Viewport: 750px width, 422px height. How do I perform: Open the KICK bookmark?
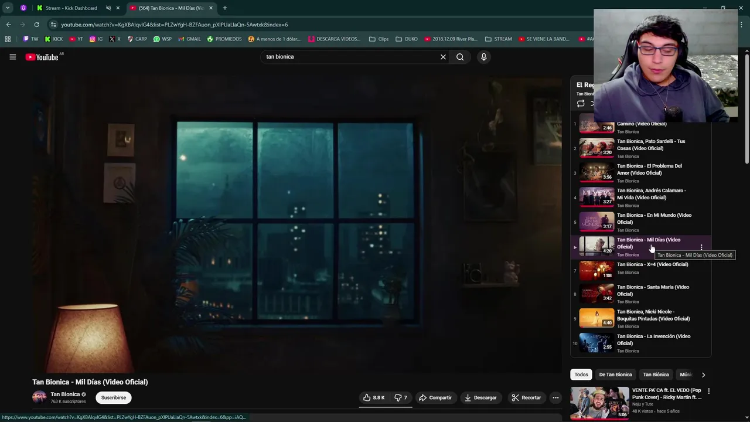[x=54, y=39]
